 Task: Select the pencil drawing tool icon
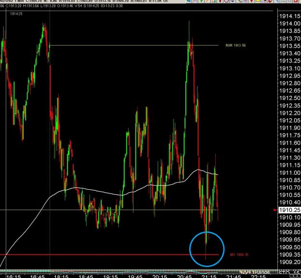coord(239,1)
